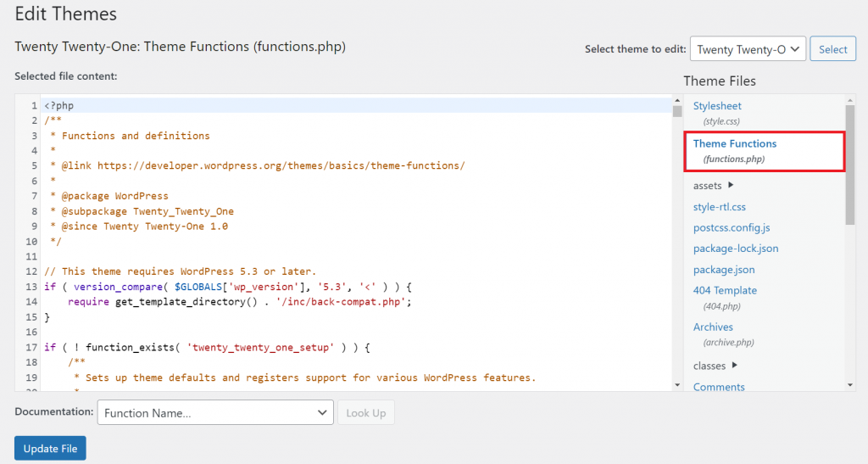Open the theme selection dropdown

(x=747, y=49)
